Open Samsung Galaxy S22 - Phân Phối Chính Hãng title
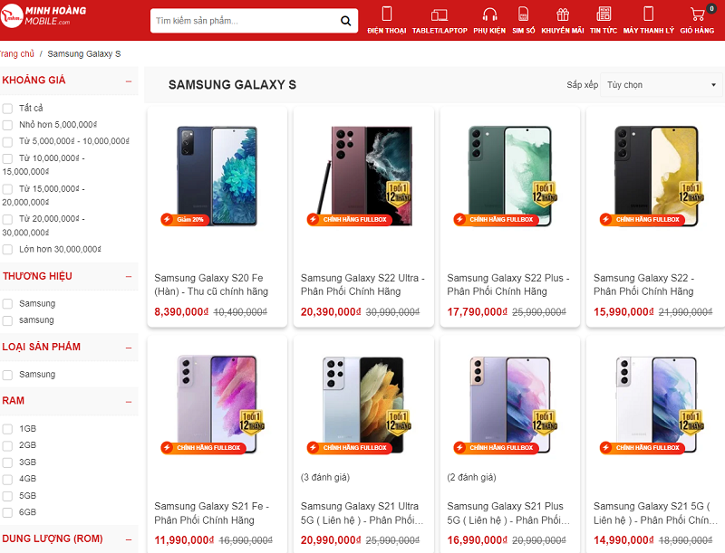Image resolution: width=725 pixels, height=553 pixels. pyautogui.click(x=643, y=285)
